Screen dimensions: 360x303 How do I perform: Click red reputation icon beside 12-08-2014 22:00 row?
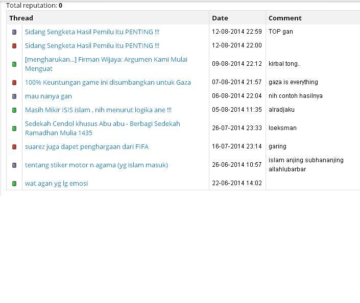click(x=14, y=45)
